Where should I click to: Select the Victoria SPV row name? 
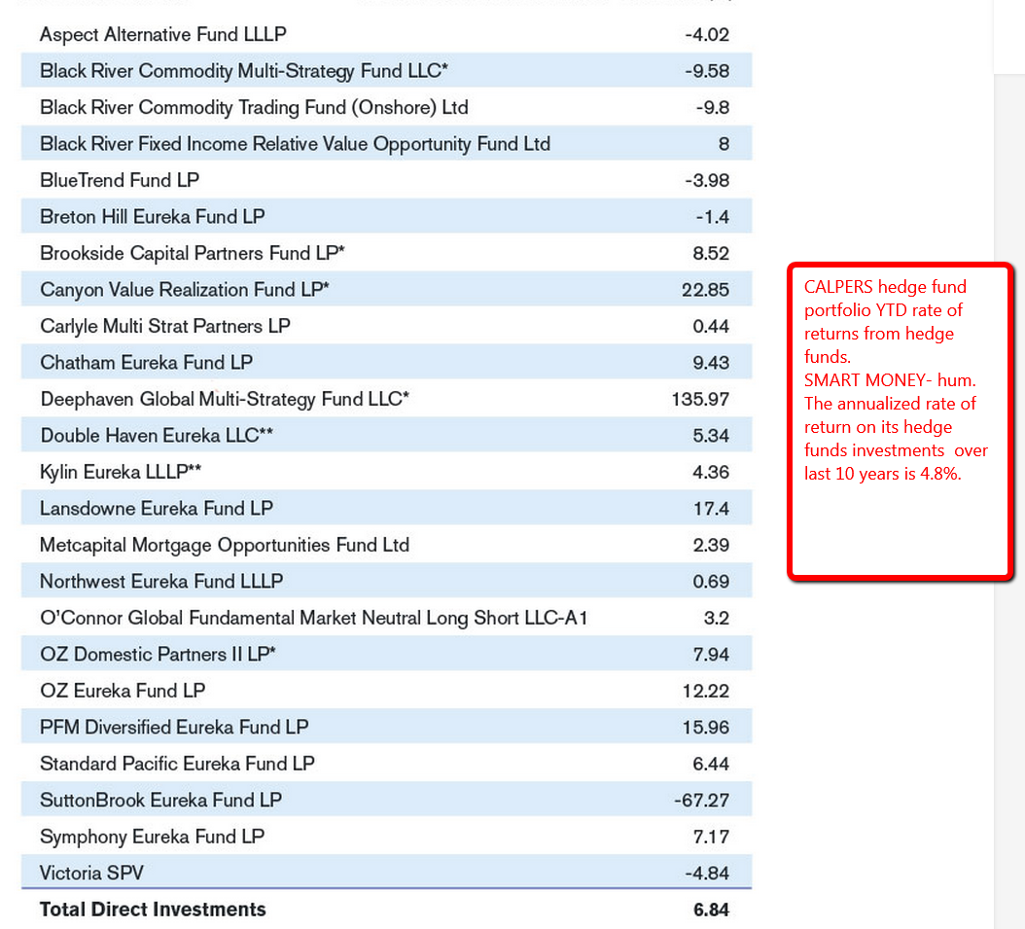(x=91, y=873)
